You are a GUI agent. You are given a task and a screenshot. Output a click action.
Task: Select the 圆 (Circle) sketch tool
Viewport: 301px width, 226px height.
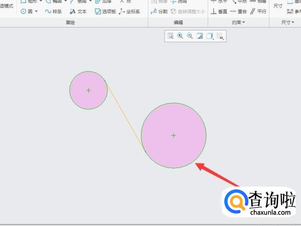pos(26,11)
